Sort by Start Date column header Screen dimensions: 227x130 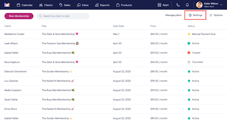coord(118,26)
